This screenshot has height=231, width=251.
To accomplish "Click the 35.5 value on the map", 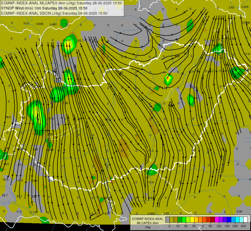I will [193, 87].
